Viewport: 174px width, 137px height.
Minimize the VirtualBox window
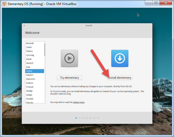point(149,3)
